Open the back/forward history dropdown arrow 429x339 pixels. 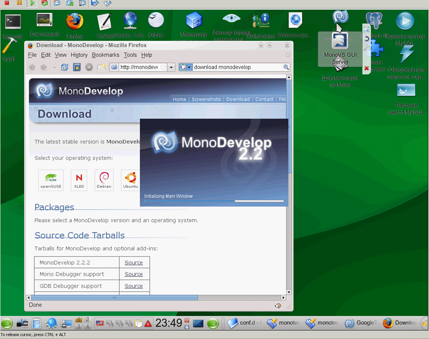[x=54, y=67]
